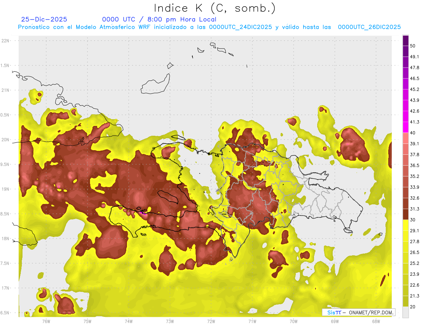Click the "22N" latitude label
This screenshot has width=422, height=326.
(x=6, y=41)
